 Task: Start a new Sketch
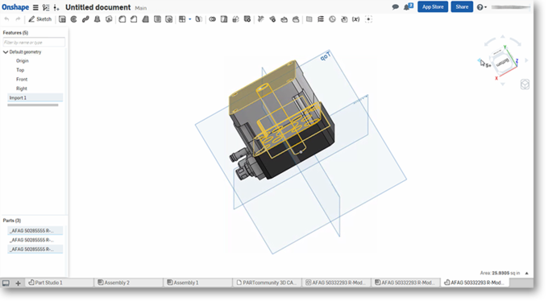click(x=39, y=19)
